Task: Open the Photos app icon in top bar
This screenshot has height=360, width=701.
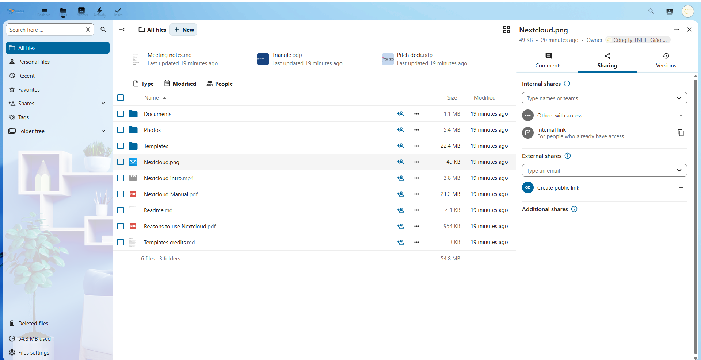Action: [81, 11]
